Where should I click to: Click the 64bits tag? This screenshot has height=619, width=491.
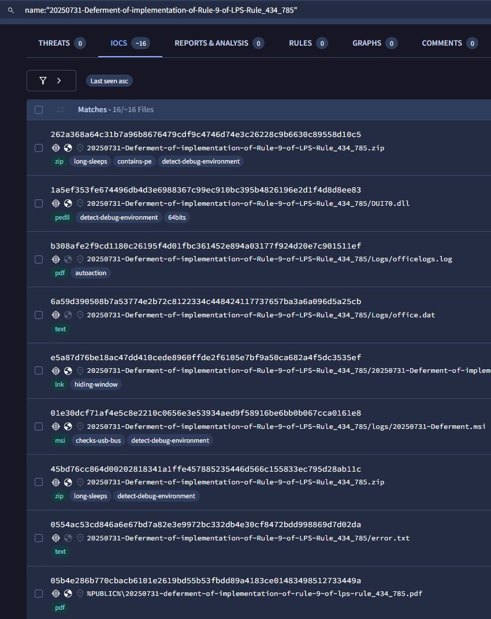(177, 217)
